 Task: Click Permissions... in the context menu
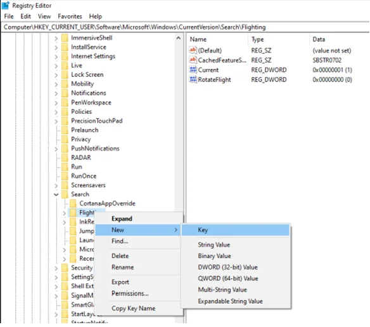pyautogui.click(x=139, y=293)
